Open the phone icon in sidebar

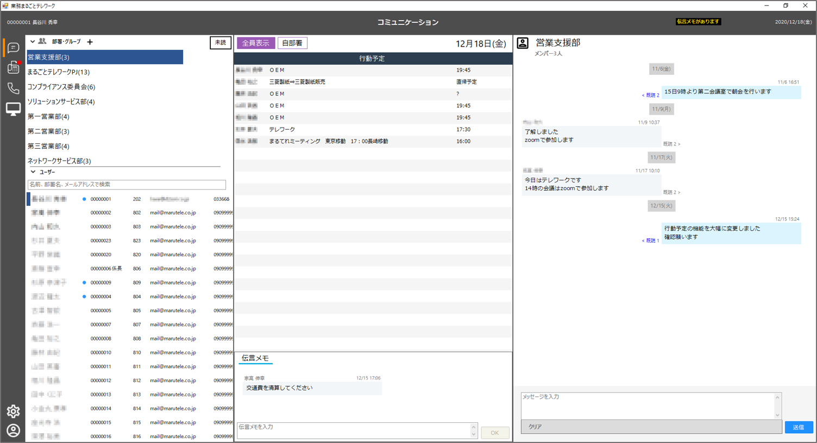[13, 88]
